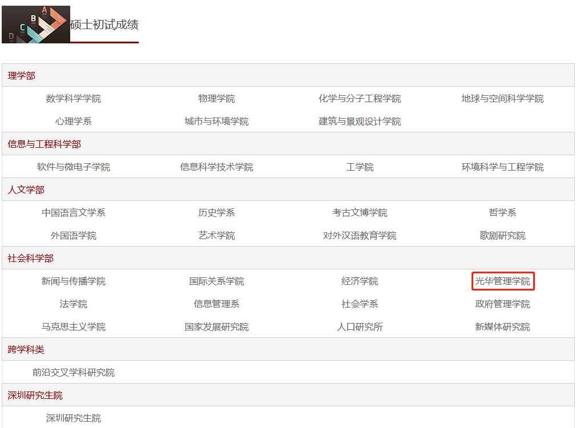This screenshot has width=576, height=428.
Task: Open 化学与分子工程学院 scores
Action: pos(360,99)
